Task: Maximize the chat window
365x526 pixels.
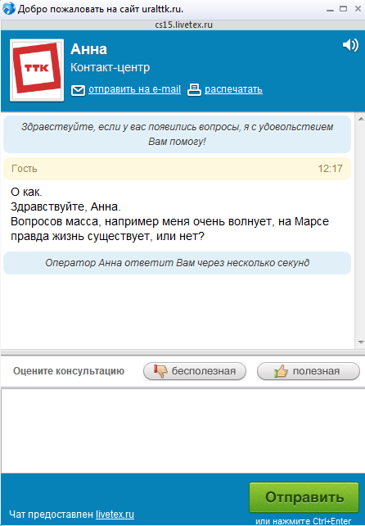Action: pos(343,9)
